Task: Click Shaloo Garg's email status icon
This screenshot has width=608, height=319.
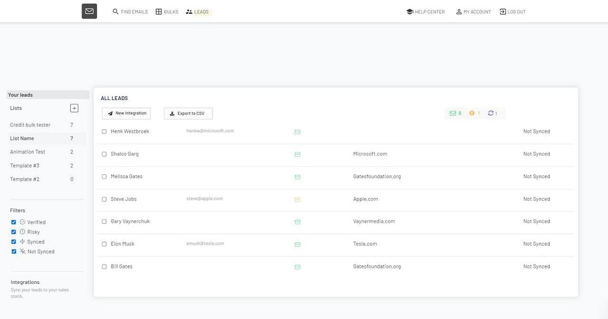Action: click(x=297, y=154)
